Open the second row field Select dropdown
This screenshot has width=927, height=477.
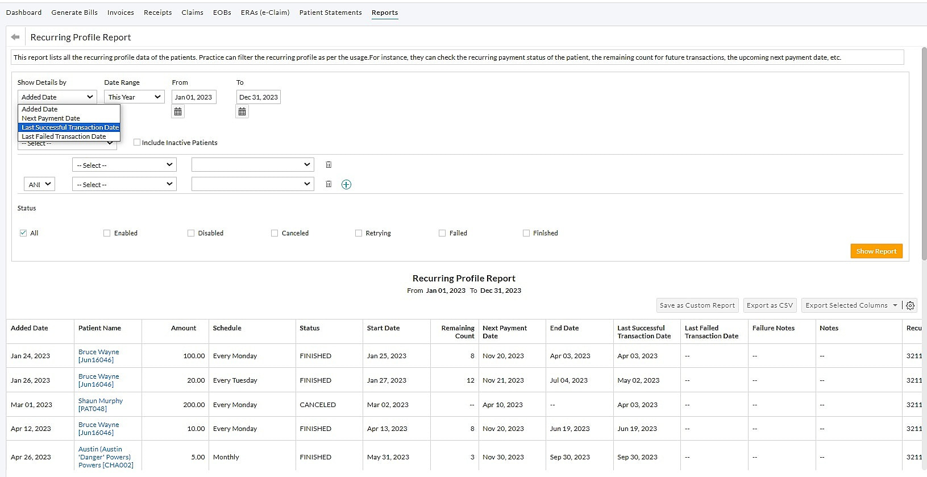pyautogui.click(x=124, y=184)
